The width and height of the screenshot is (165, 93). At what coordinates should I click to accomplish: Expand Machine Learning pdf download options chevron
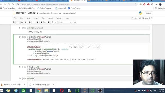point(53,85)
